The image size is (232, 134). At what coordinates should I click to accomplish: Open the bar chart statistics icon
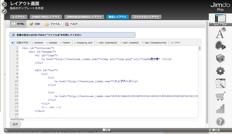coord(220,109)
